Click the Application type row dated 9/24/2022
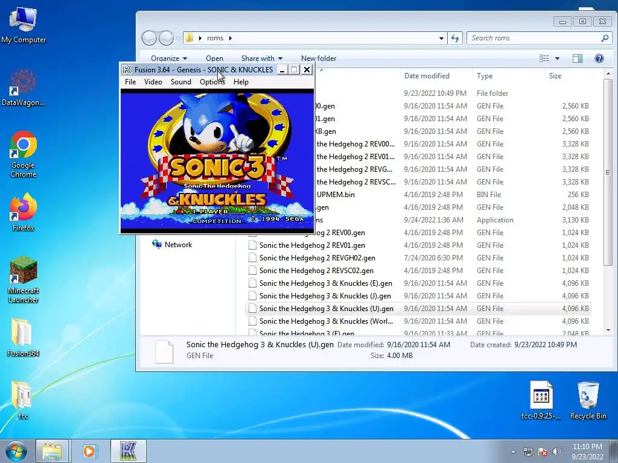Viewport: 618px width, 463px height. click(453, 219)
